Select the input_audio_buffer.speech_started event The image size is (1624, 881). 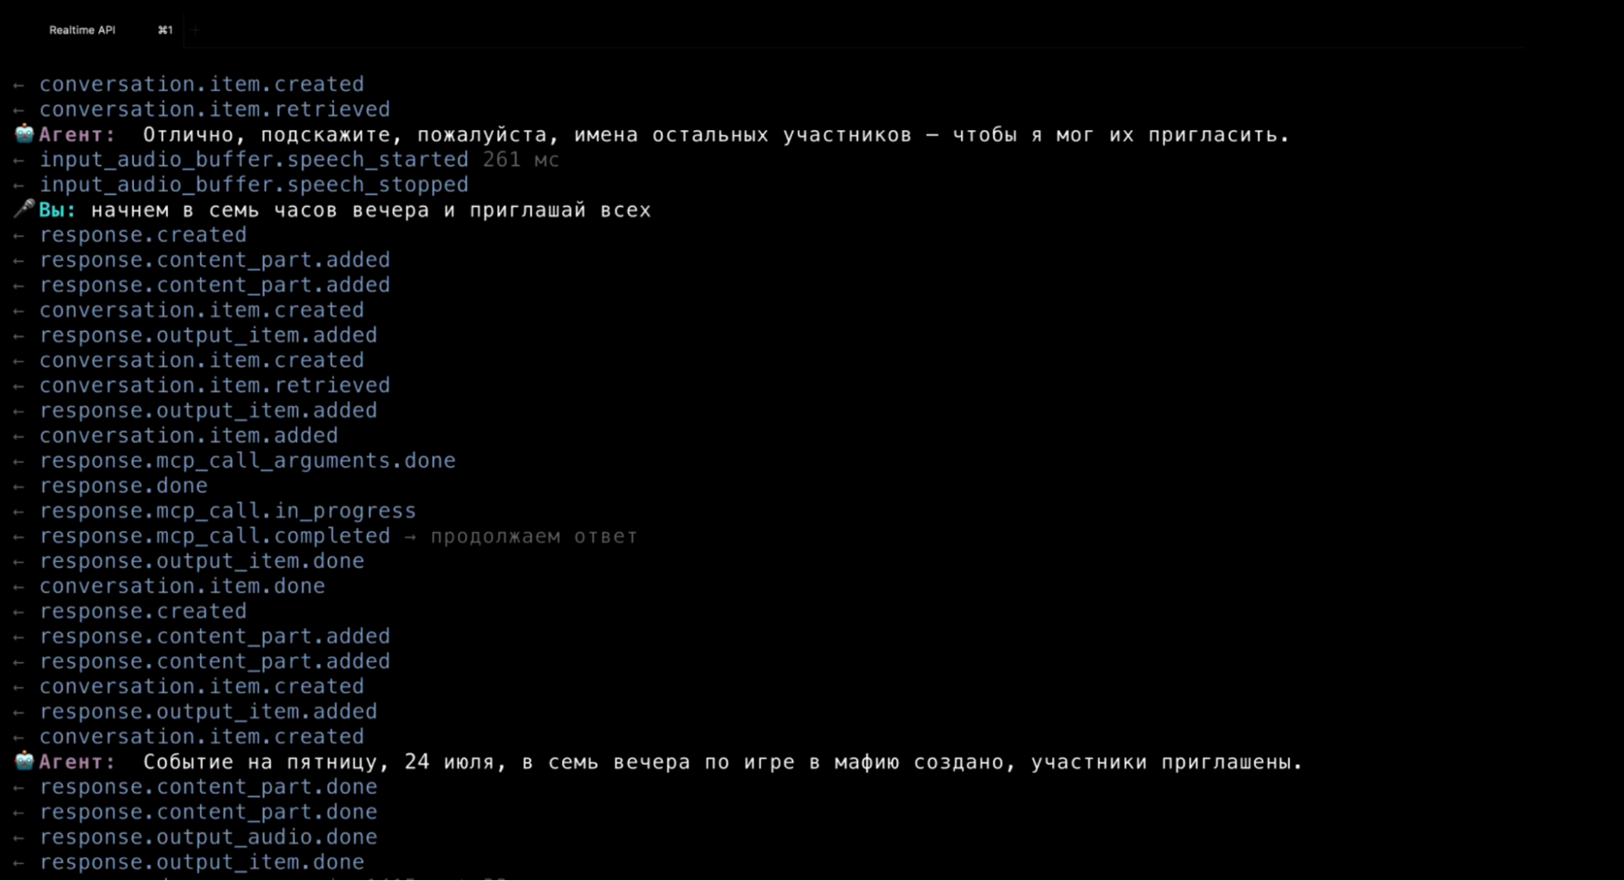[x=254, y=160]
